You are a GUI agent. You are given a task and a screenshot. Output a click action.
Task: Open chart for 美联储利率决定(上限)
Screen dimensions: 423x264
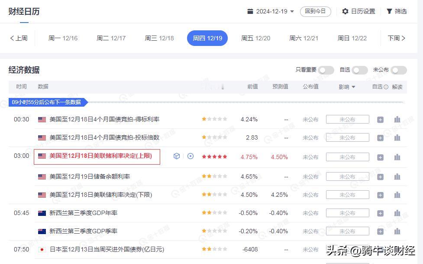click(397, 157)
